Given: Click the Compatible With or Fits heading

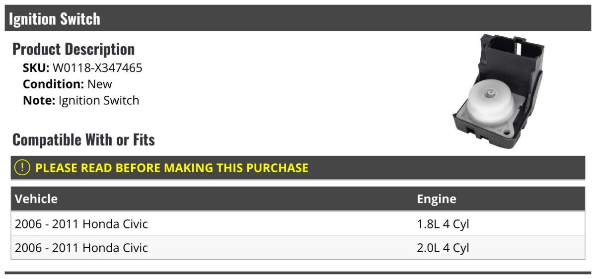Looking at the screenshot, I should coord(83,140).
